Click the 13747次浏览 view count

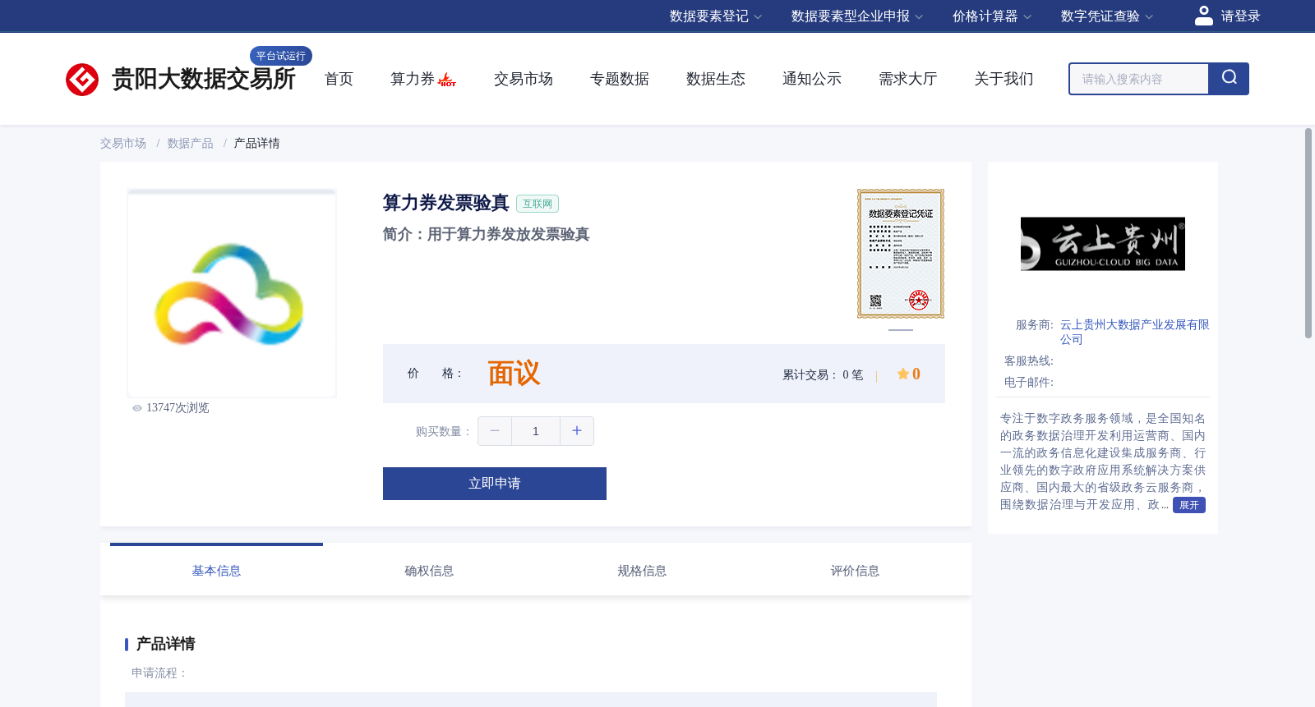click(x=178, y=408)
